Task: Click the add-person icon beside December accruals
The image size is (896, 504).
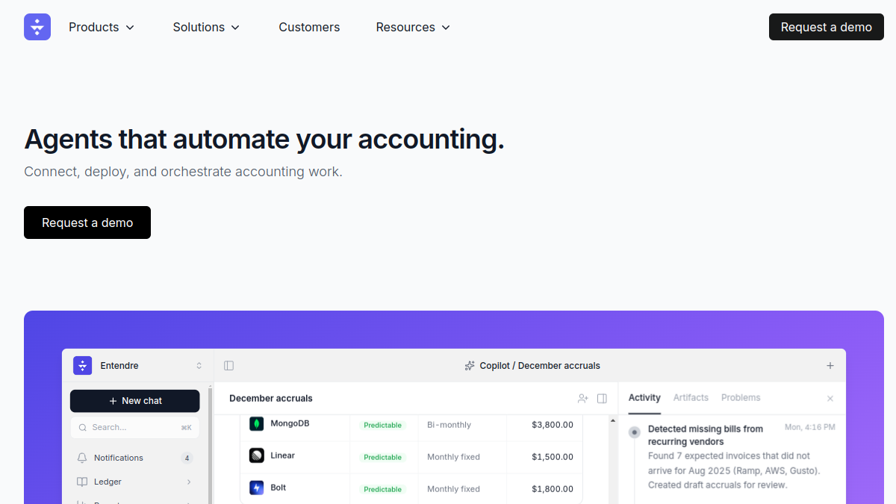Action: pos(583,399)
